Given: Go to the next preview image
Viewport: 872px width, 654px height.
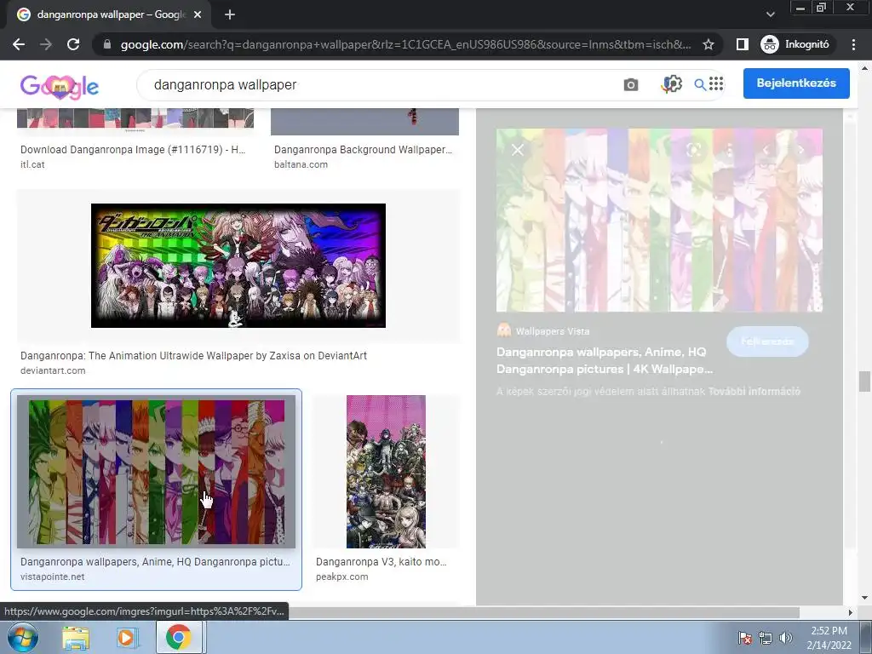Looking at the screenshot, I should pos(800,150).
